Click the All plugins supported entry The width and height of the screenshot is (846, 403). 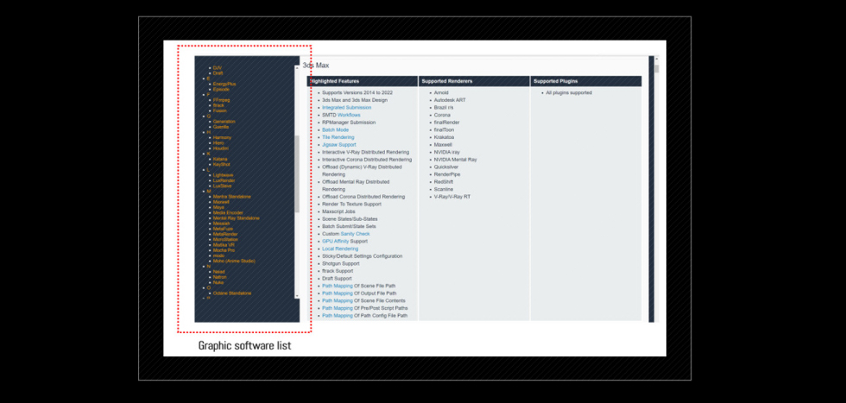pyautogui.click(x=569, y=93)
